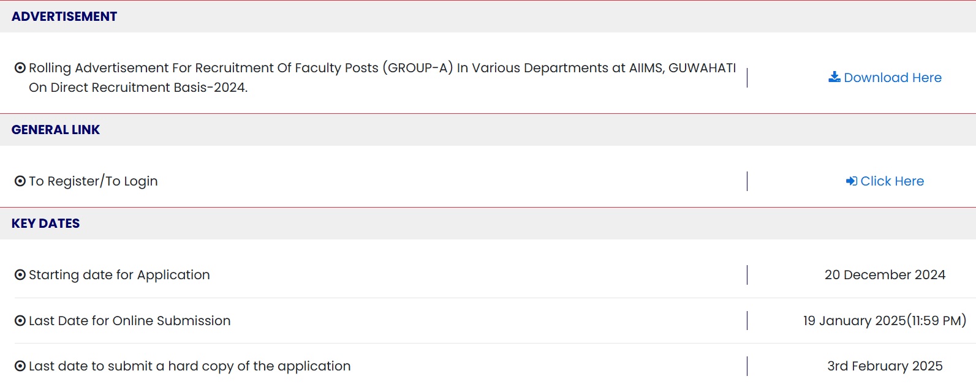Click the bullet icon before hard copy submission row
The width and height of the screenshot is (976, 387).
coord(20,366)
